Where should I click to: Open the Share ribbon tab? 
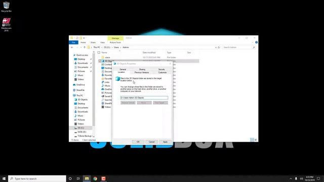coord(93,42)
